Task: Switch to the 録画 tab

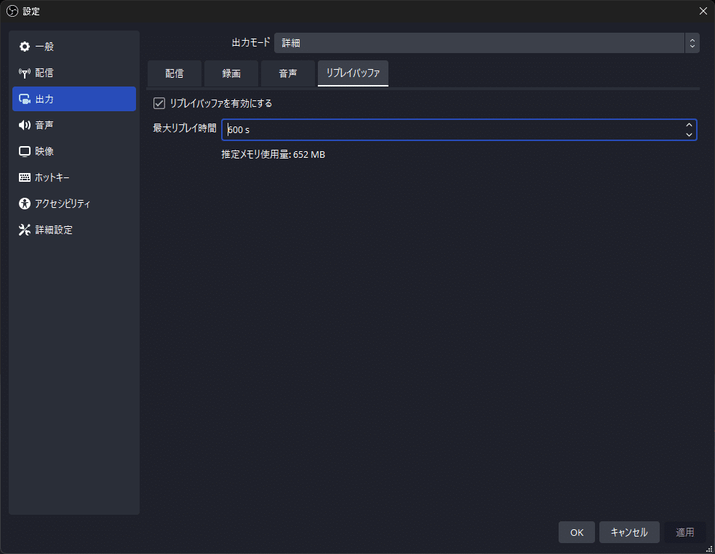Action: click(x=231, y=73)
